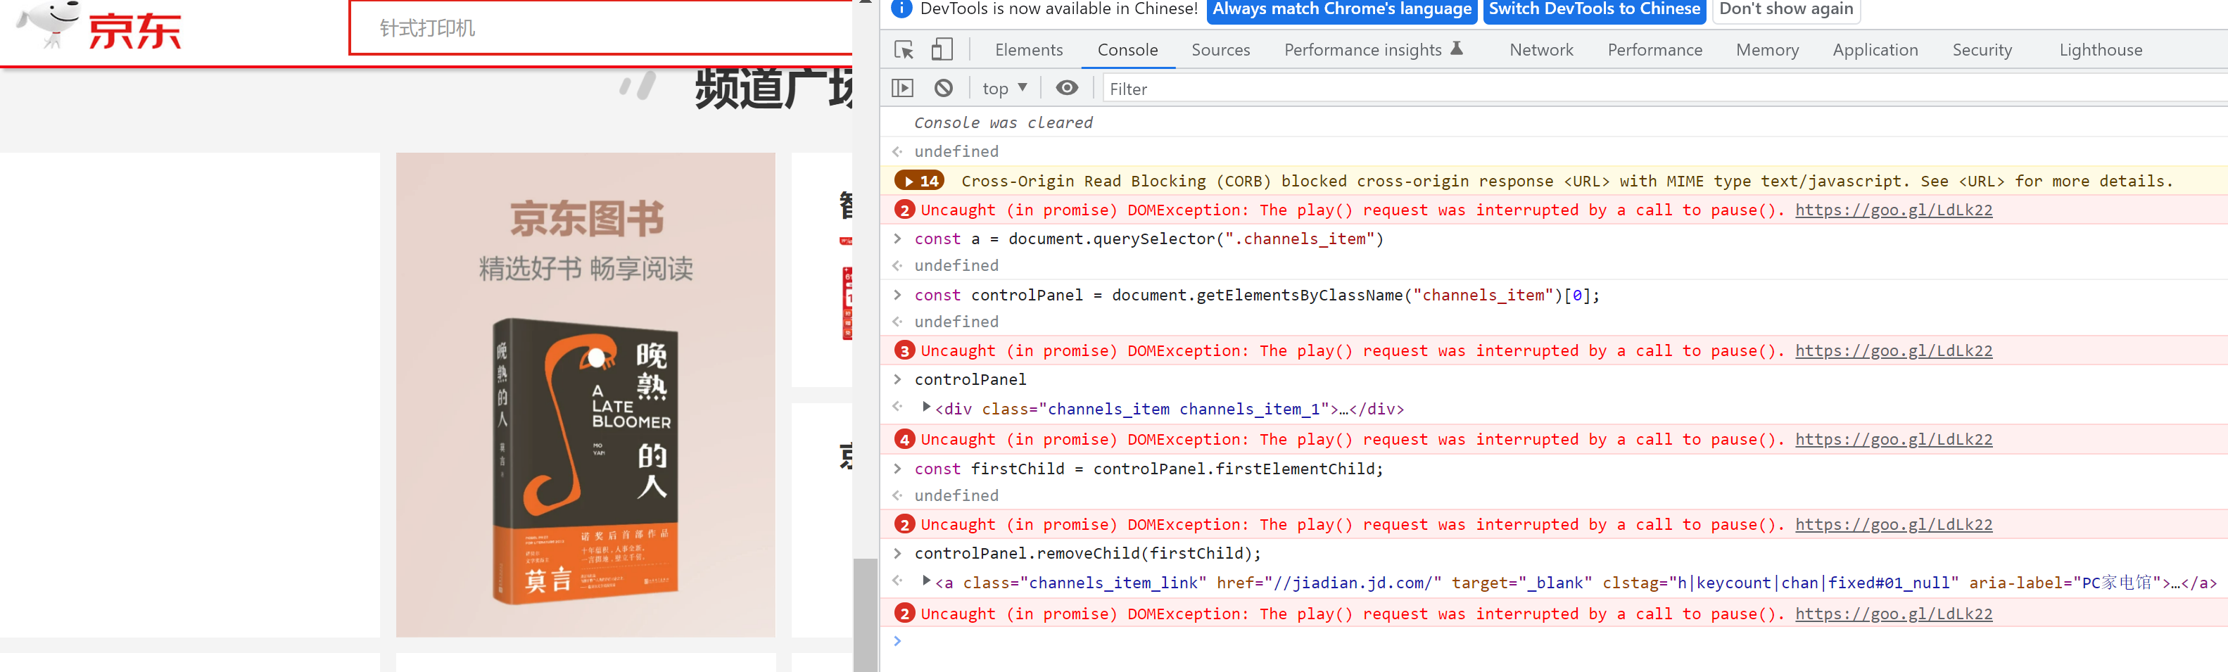The width and height of the screenshot is (2228, 672).
Task: Toggle the device toolbar icon
Action: (942, 49)
